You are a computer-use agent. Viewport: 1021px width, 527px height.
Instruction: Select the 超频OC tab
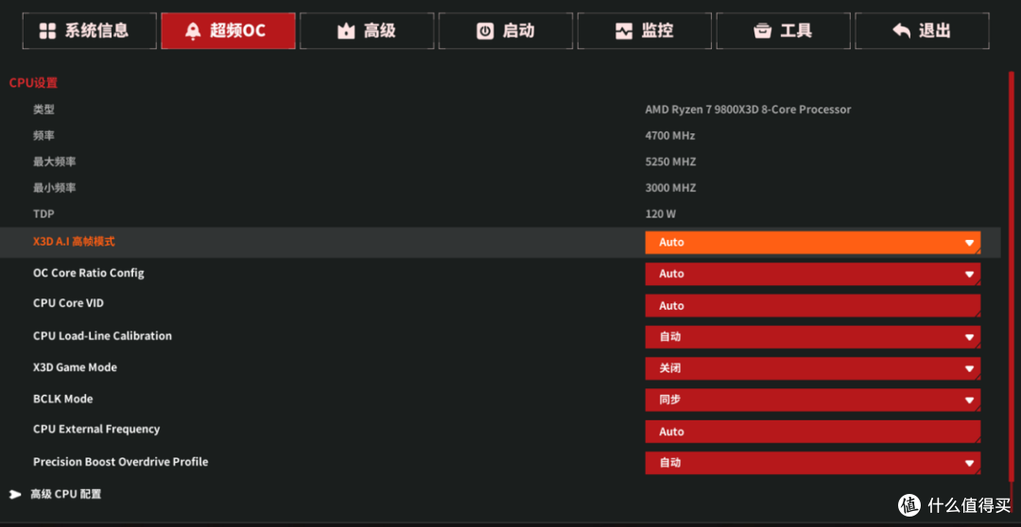pos(228,30)
